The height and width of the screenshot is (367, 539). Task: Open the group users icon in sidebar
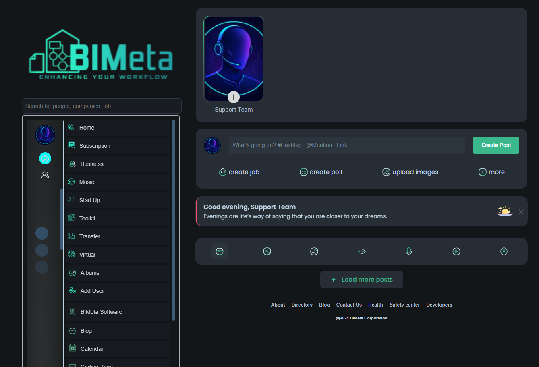tap(45, 175)
